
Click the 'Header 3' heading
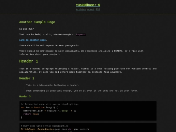tap(25, 96)
